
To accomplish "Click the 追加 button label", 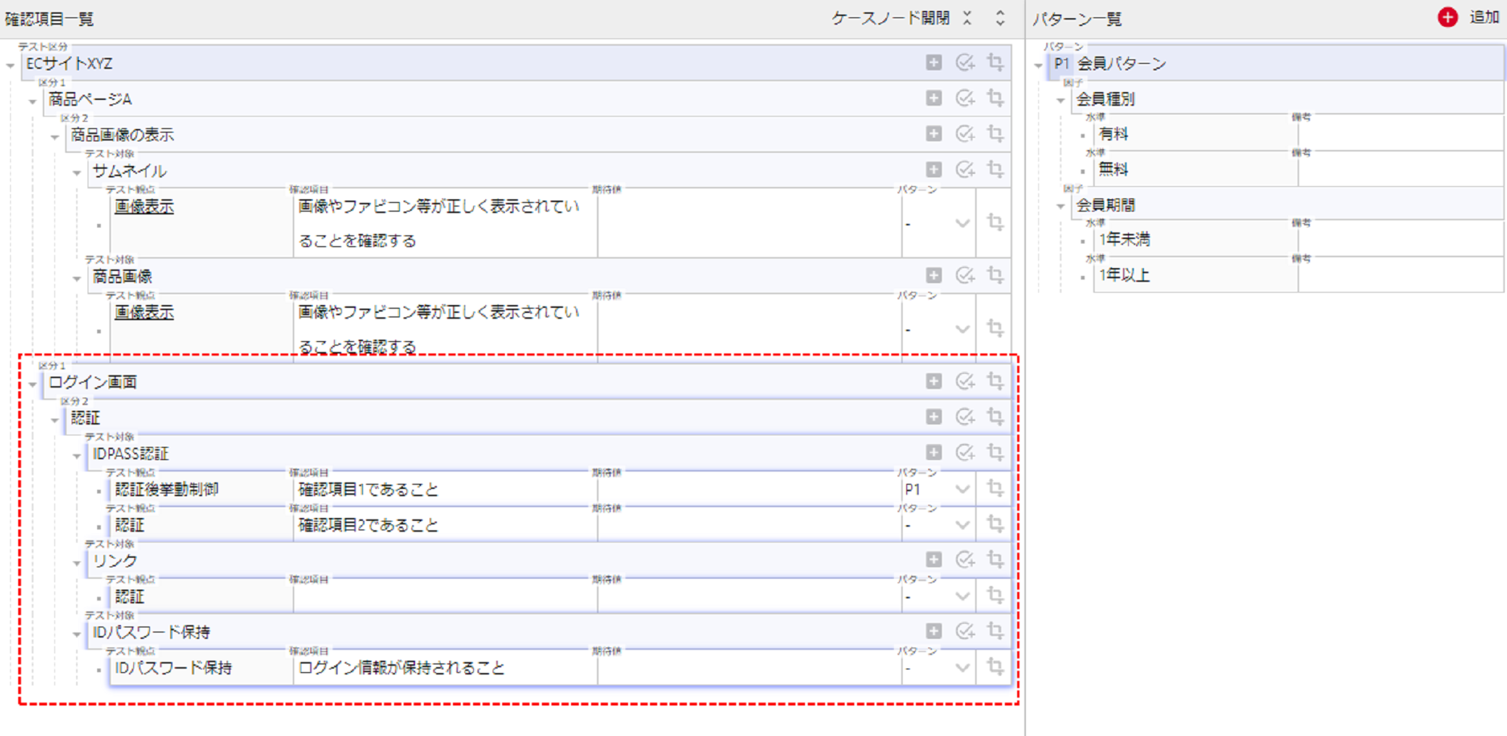I will click(1484, 17).
